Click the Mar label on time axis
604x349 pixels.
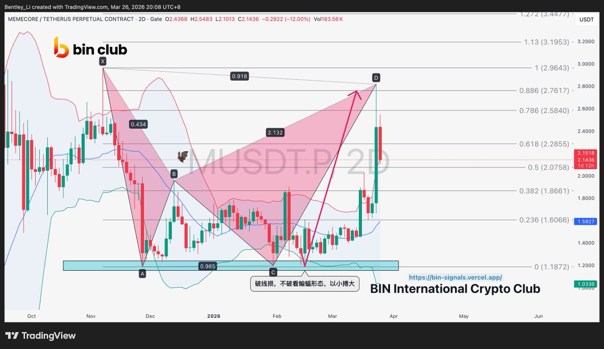pos(333,316)
